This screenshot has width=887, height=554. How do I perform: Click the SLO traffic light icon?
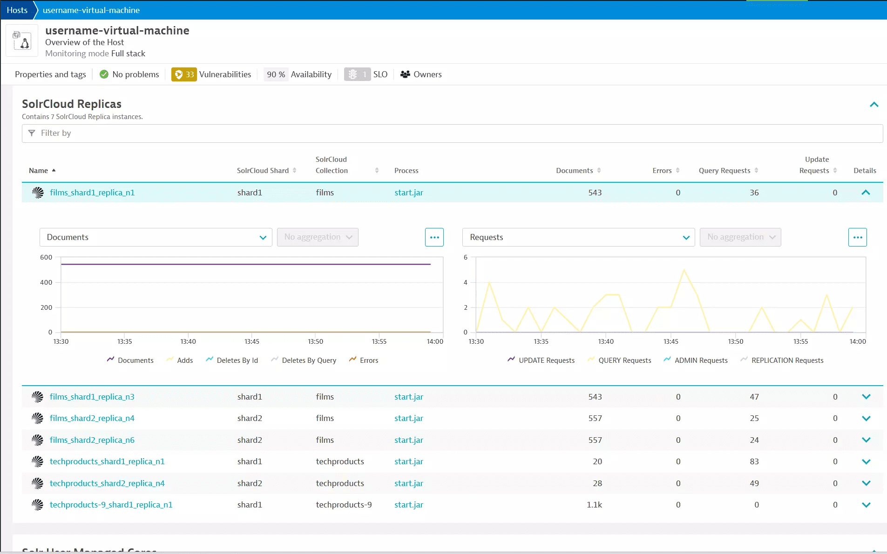353,74
